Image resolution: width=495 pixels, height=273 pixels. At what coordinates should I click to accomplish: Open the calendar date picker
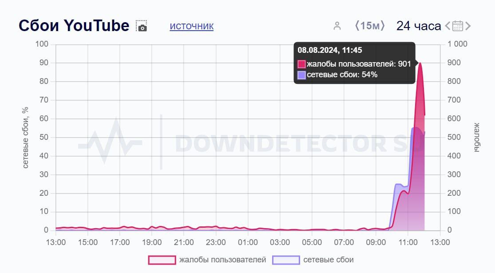click(x=458, y=26)
